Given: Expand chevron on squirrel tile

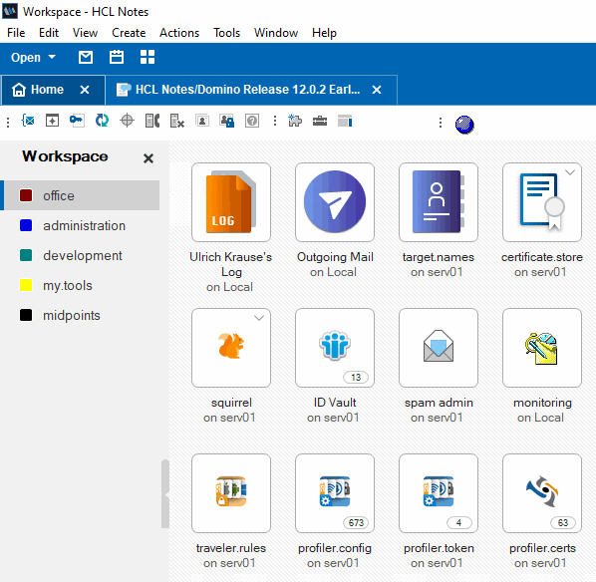Looking at the screenshot, I should click(x=259, y=318).
